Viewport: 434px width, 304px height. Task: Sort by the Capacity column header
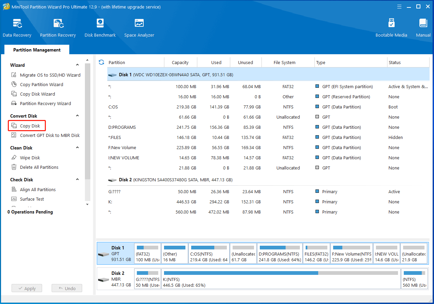point(180,62)
